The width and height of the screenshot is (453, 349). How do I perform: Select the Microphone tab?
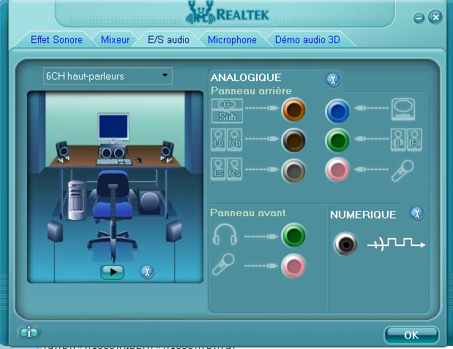[232, 39]
